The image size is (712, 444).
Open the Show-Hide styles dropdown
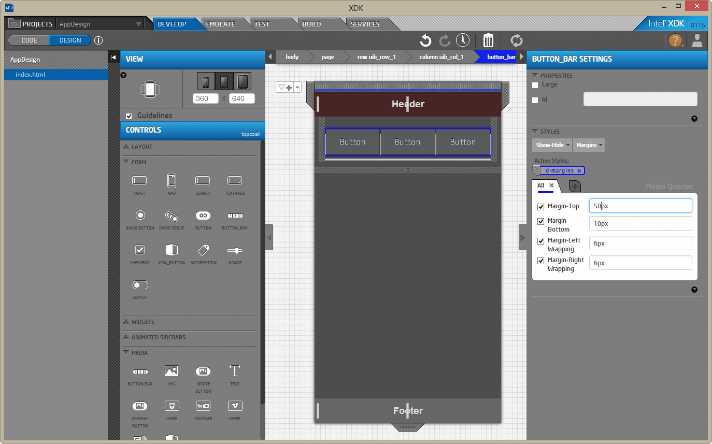pyautogui.click(x=552, y=145)
